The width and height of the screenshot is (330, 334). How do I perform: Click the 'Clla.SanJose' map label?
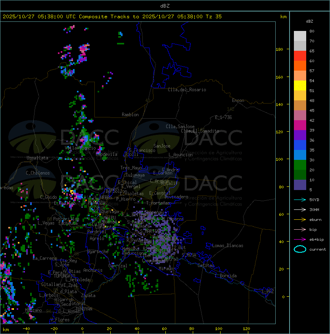click(180, 127)
